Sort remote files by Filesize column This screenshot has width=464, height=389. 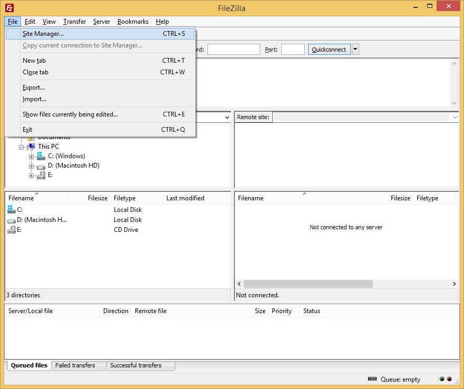point(393,198)
